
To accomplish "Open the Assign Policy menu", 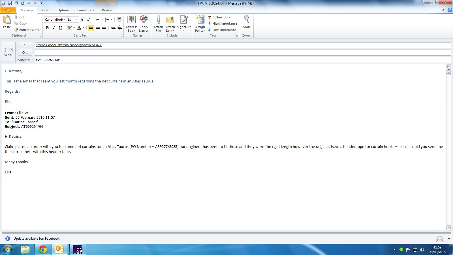I will click(200, 24).
